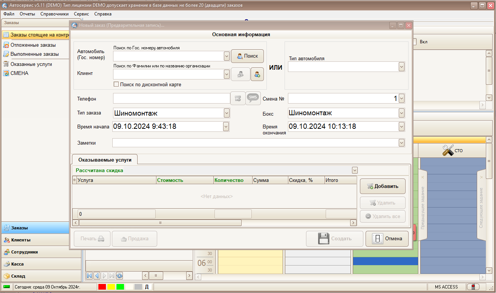Image resolution: width=496 pixels, height=293 pixels.
Task: Click the status bar icon right of MS ACCESS
Action: [473, 287]
